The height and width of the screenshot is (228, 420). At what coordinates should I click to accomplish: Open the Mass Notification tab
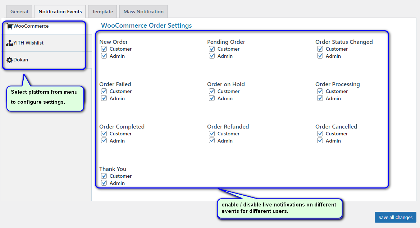click(x=143, y=11)
